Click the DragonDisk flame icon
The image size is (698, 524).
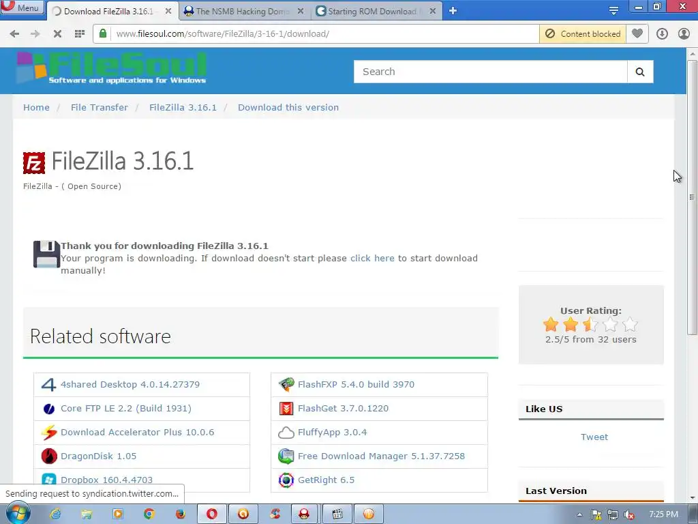pos(49,456)
